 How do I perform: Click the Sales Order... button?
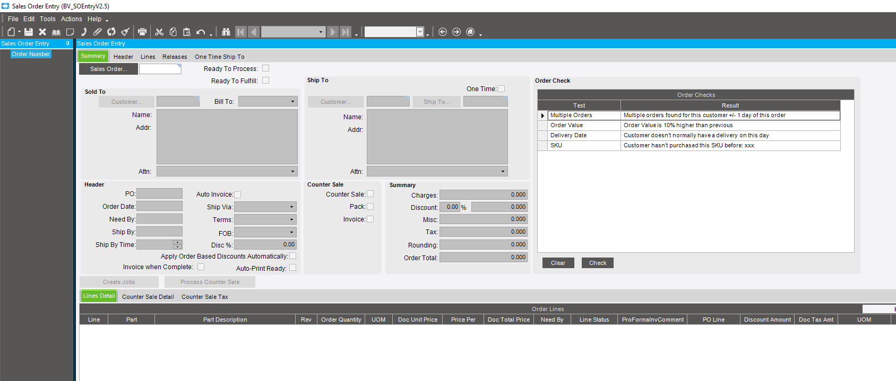point(108,69)
